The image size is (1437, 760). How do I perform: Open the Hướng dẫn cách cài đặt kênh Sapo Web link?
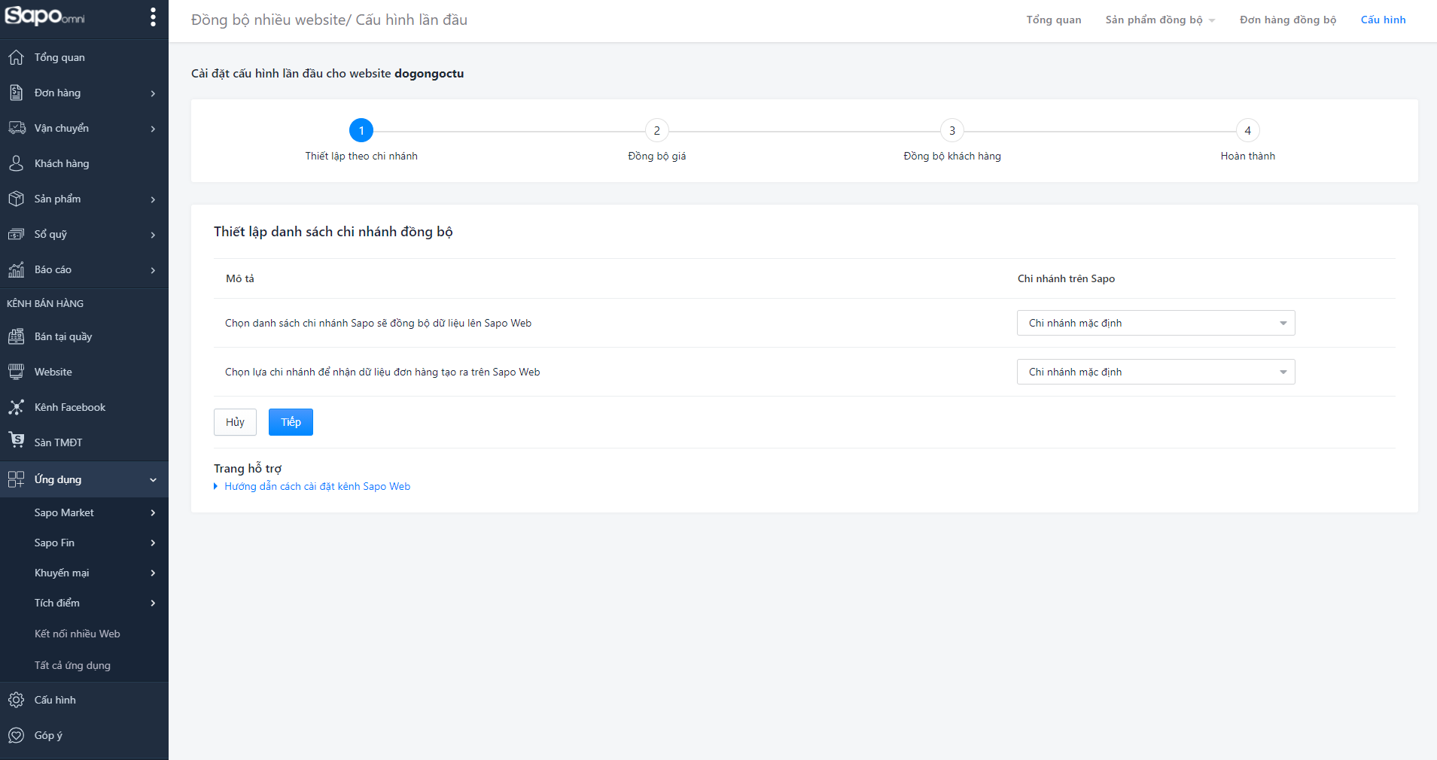317,487
